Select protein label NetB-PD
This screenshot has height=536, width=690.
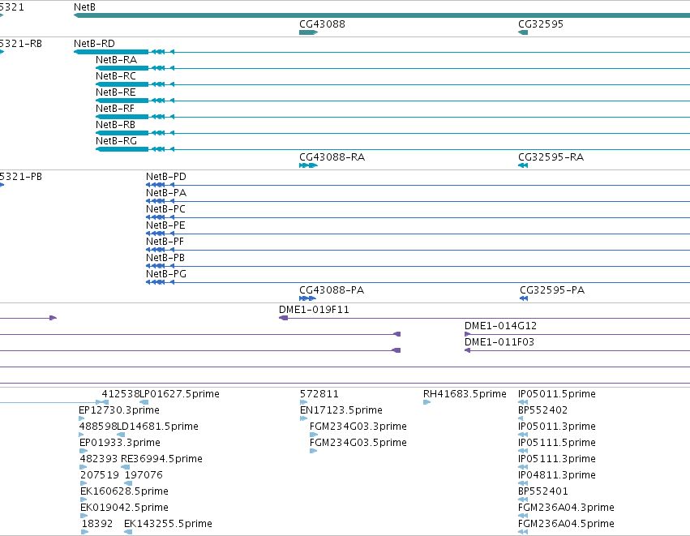[x=166, y=177]
